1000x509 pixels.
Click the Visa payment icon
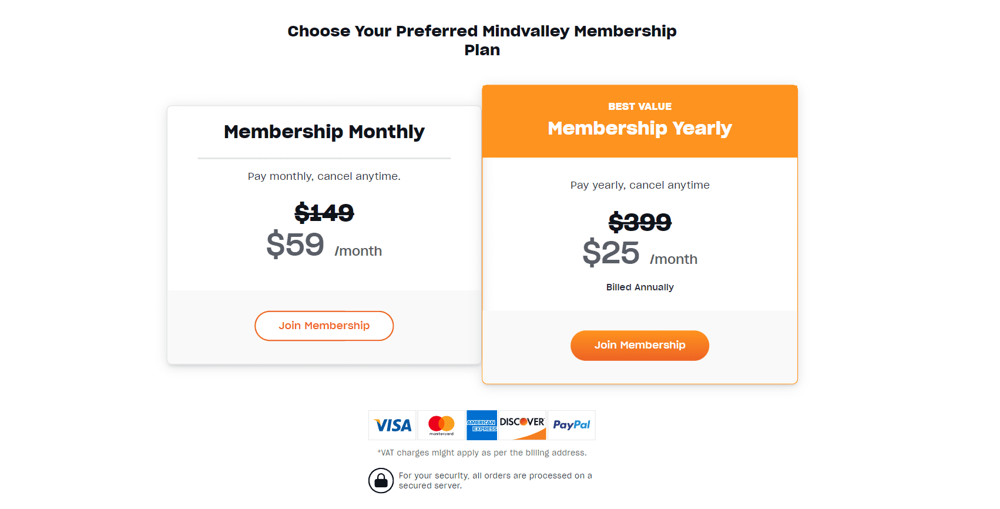[x=392, y=425]
